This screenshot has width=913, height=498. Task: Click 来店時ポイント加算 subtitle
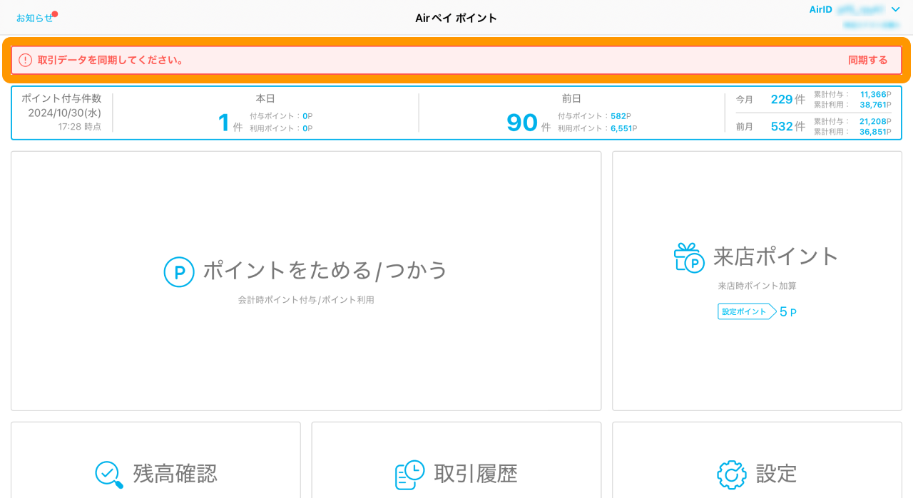757,286
